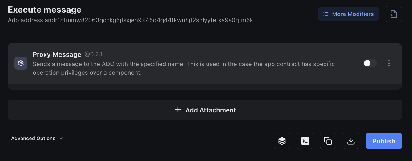Image resolution: width=412 pixels, height=161 pixels.
Task: Click the @0.2.1 version tag
Action: pos(94,54)
